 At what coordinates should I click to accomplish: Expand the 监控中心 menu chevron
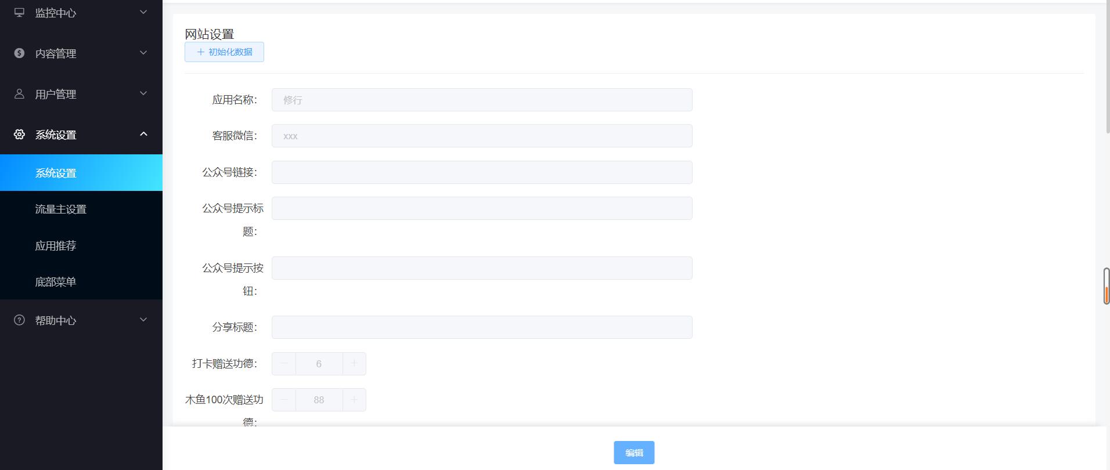pos(143,12)
